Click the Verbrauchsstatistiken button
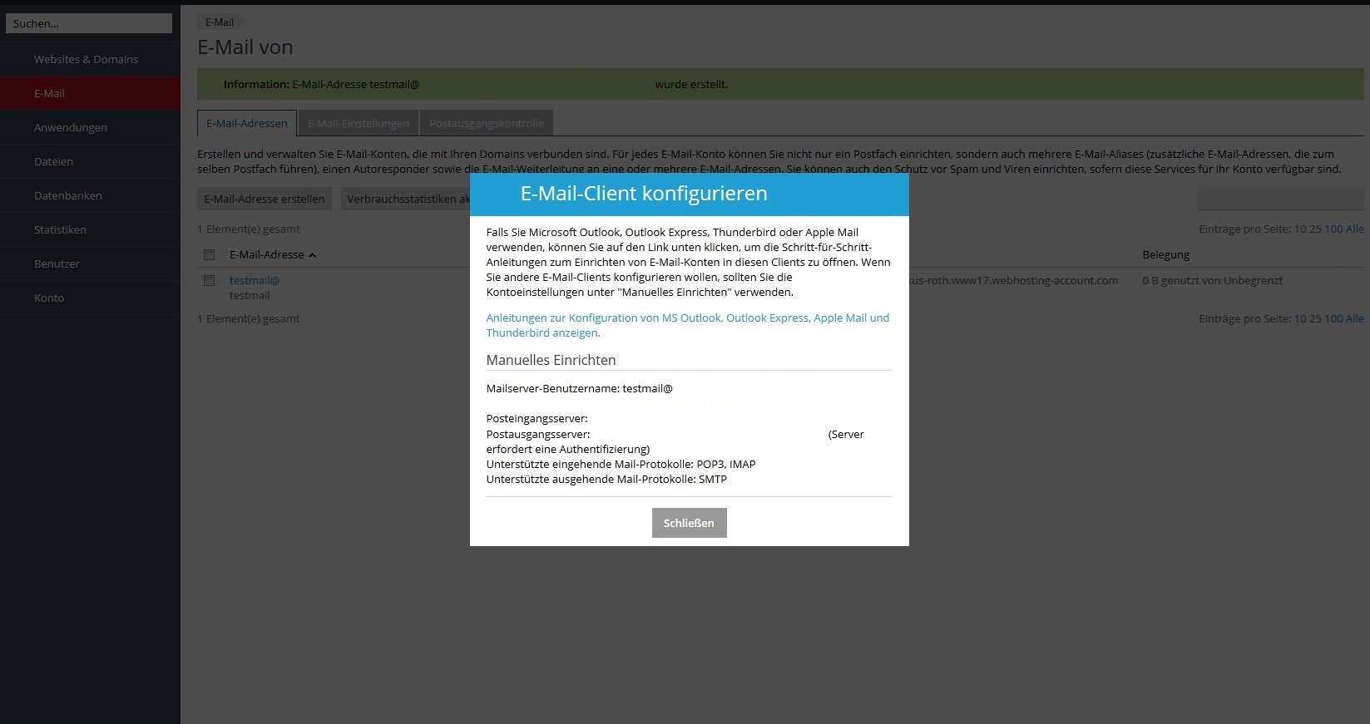 tap(406, 199)
